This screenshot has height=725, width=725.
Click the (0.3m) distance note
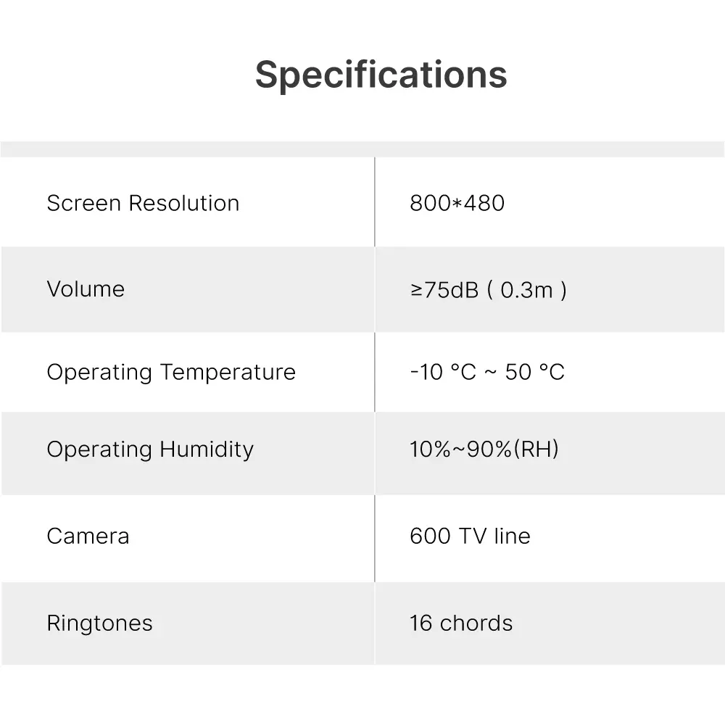tap(527, 290)
